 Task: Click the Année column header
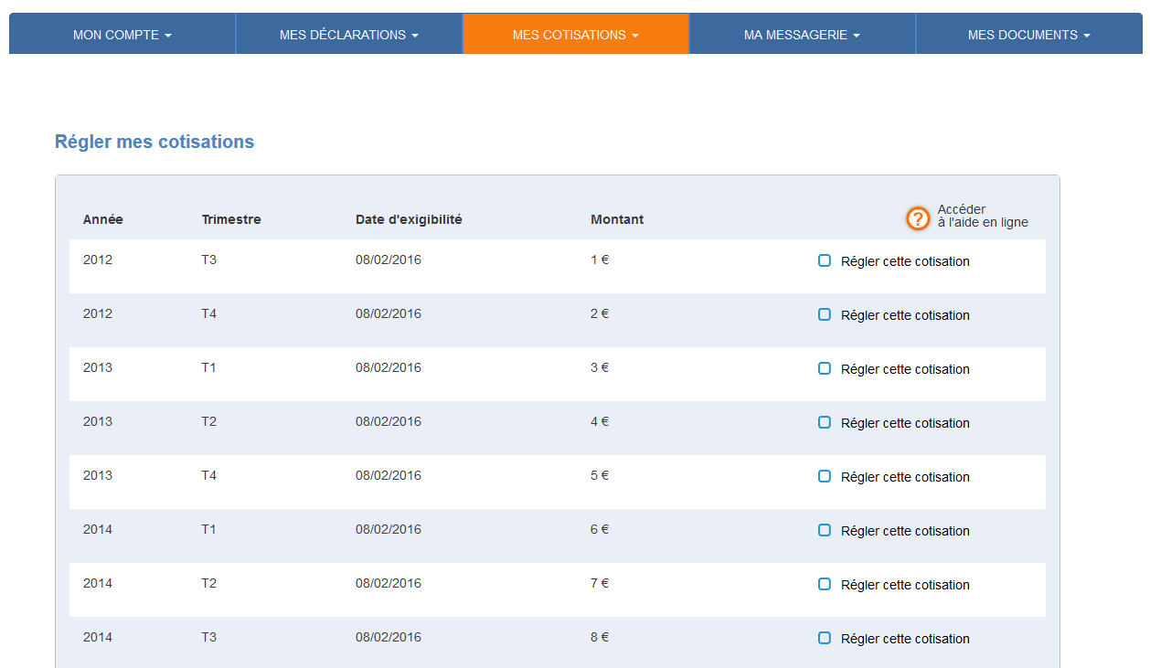click(102, 219)
